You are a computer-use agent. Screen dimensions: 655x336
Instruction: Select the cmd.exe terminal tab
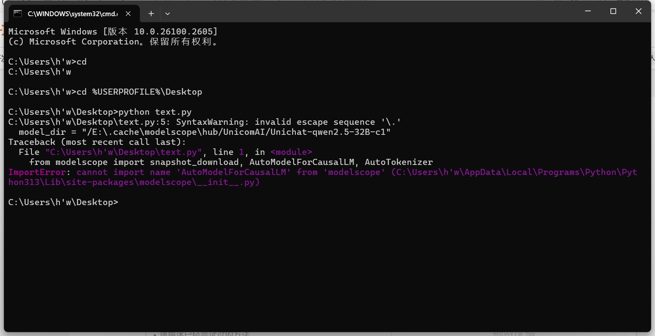[x=73, y=14]
